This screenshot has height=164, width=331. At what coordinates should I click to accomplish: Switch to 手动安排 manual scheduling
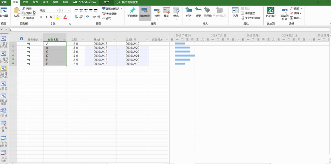click(x=132, y=12)
